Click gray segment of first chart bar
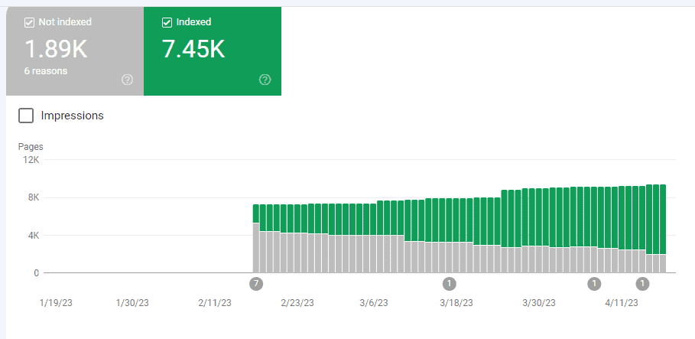Screen dimensions: 695x339 pos(256,249)
